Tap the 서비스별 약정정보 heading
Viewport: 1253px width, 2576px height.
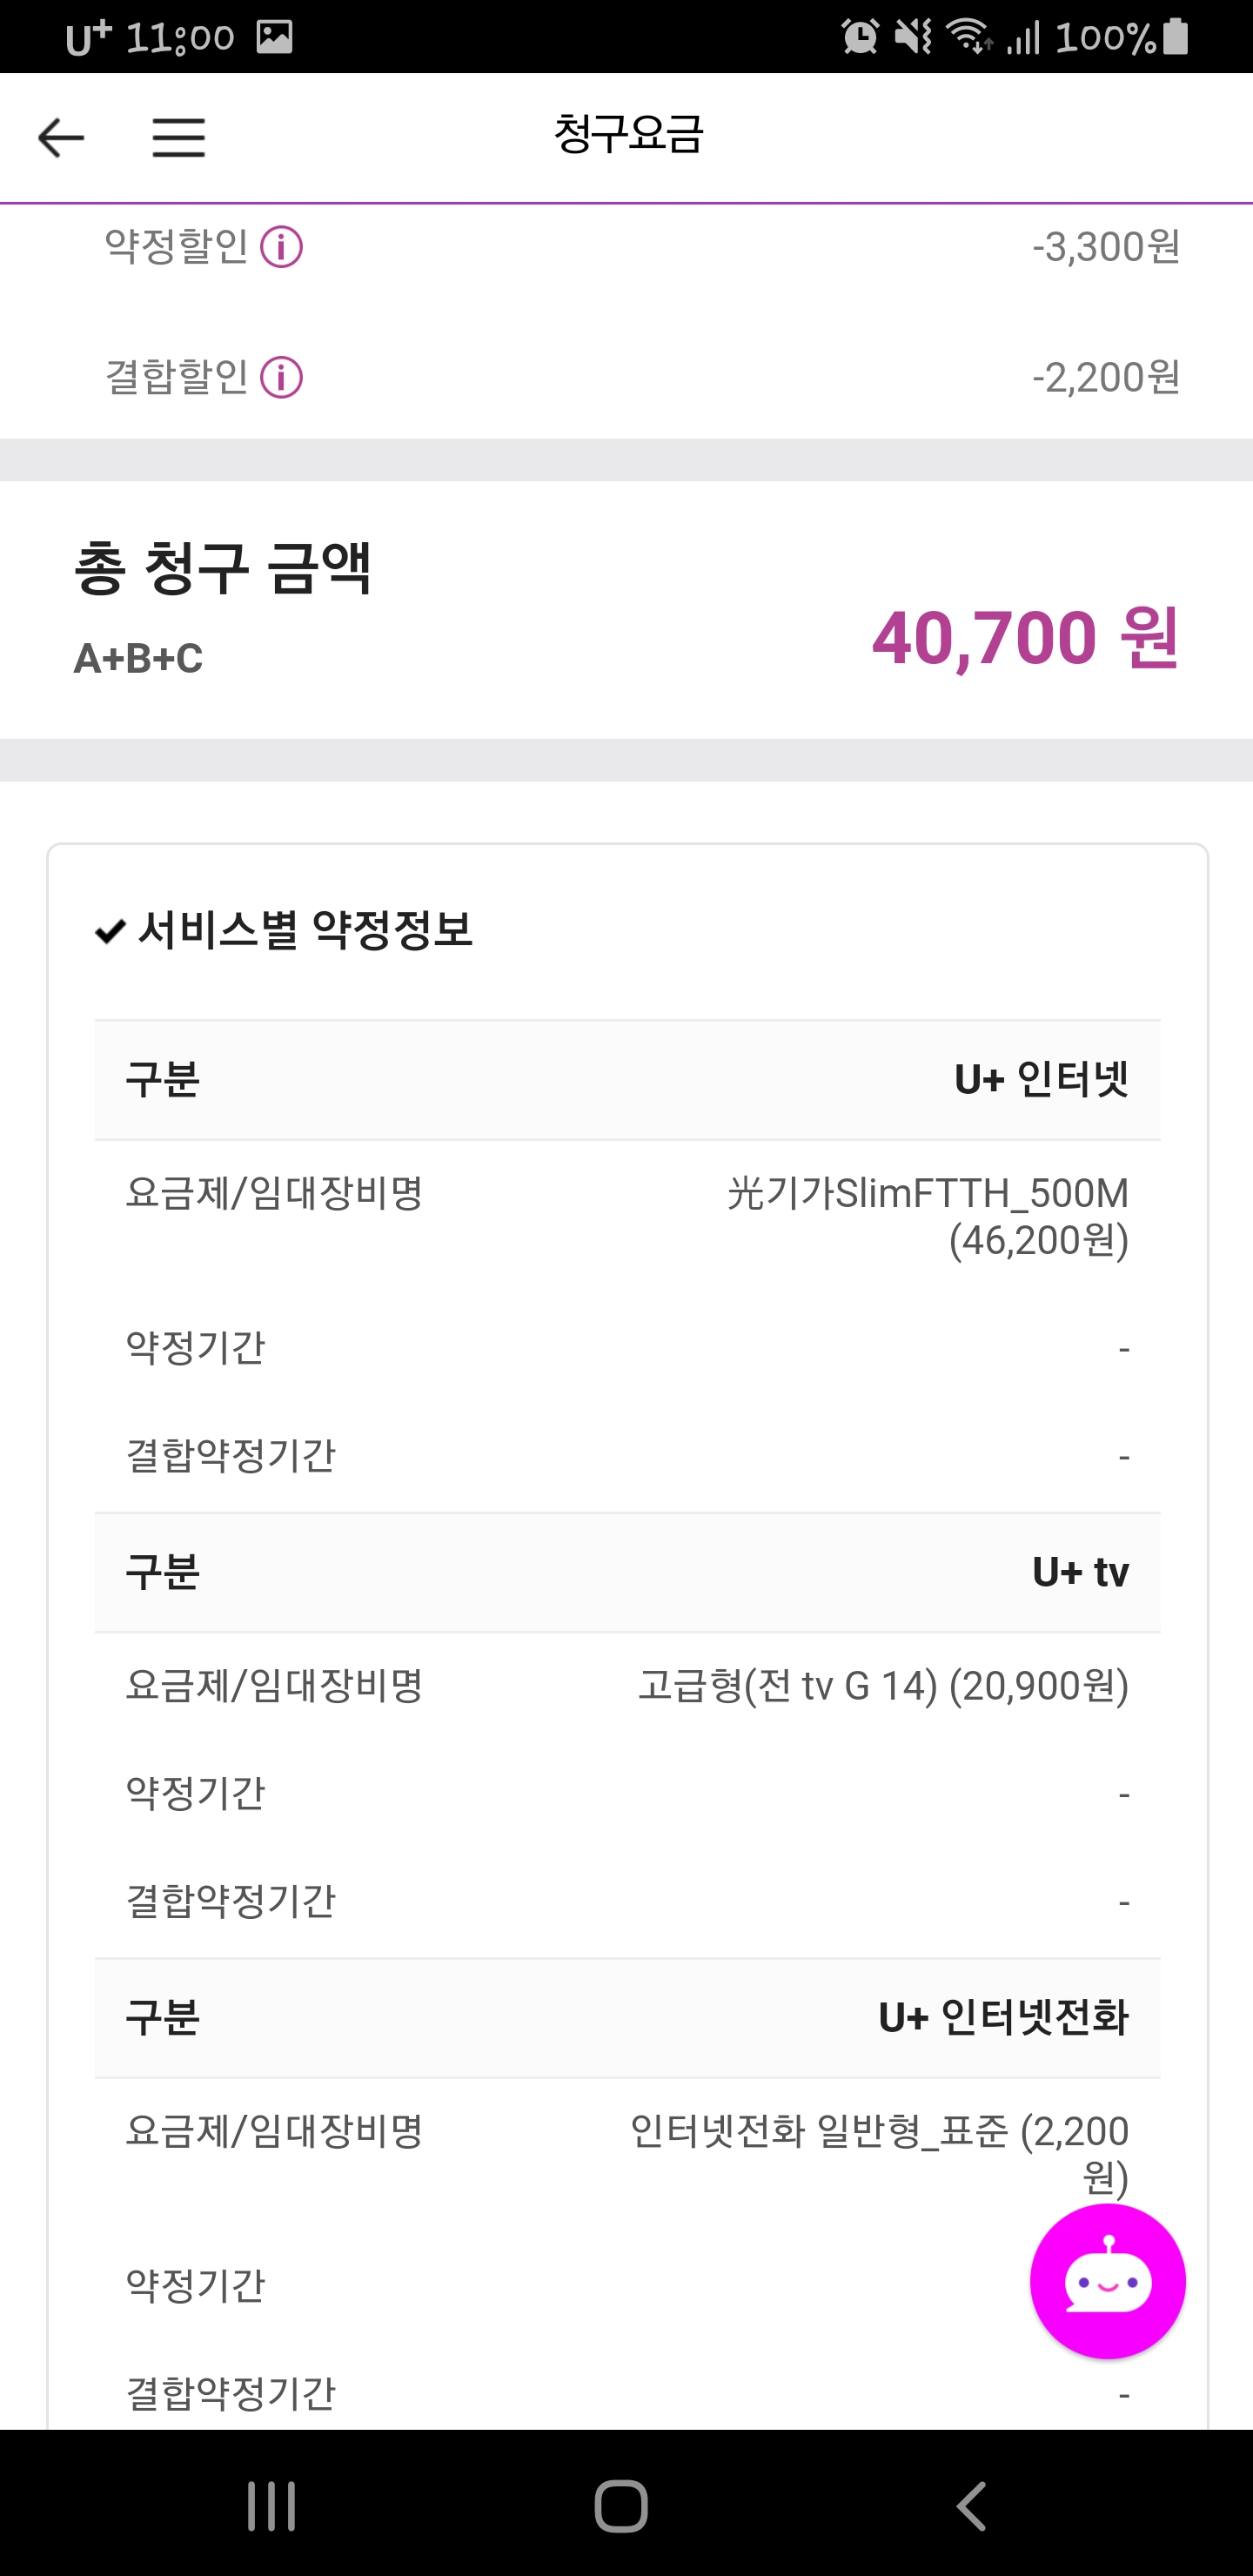pyautogui.click(x=304, y=930)
